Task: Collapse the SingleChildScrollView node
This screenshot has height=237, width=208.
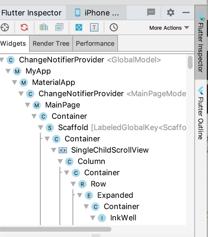Action: coord(54,150)
